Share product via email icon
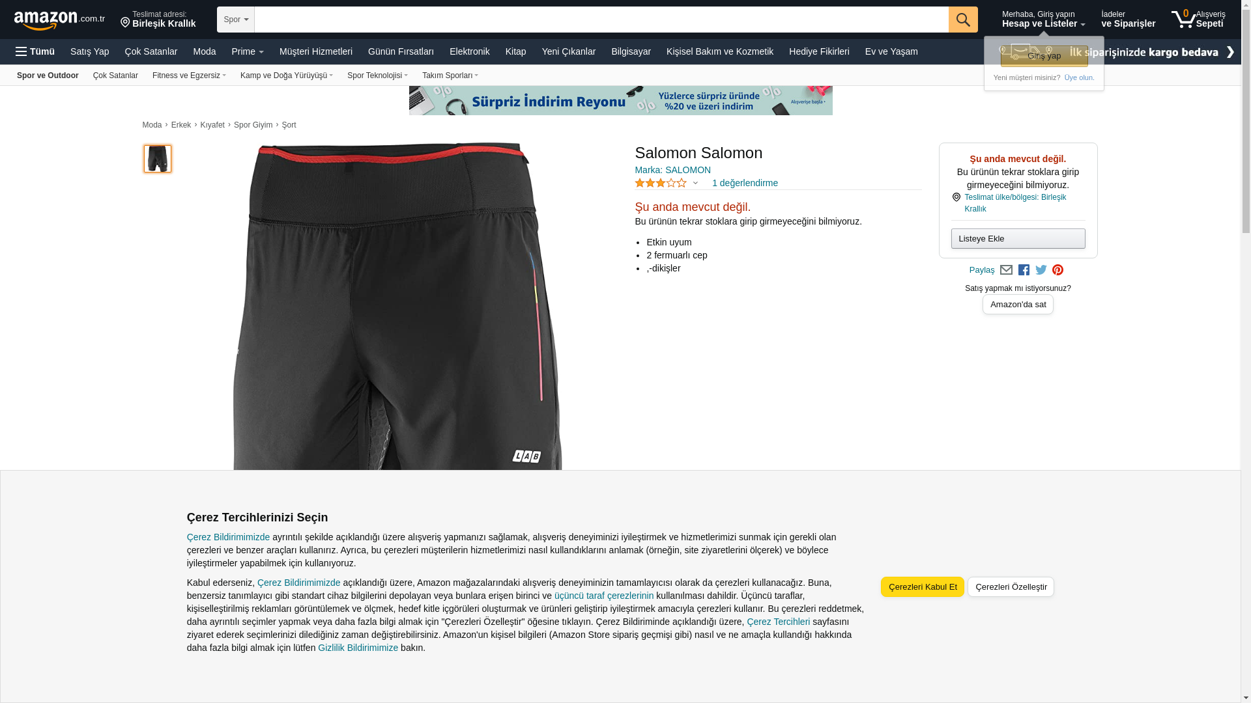Viewport: 1251px width, 703px height. pos(1006,270)
